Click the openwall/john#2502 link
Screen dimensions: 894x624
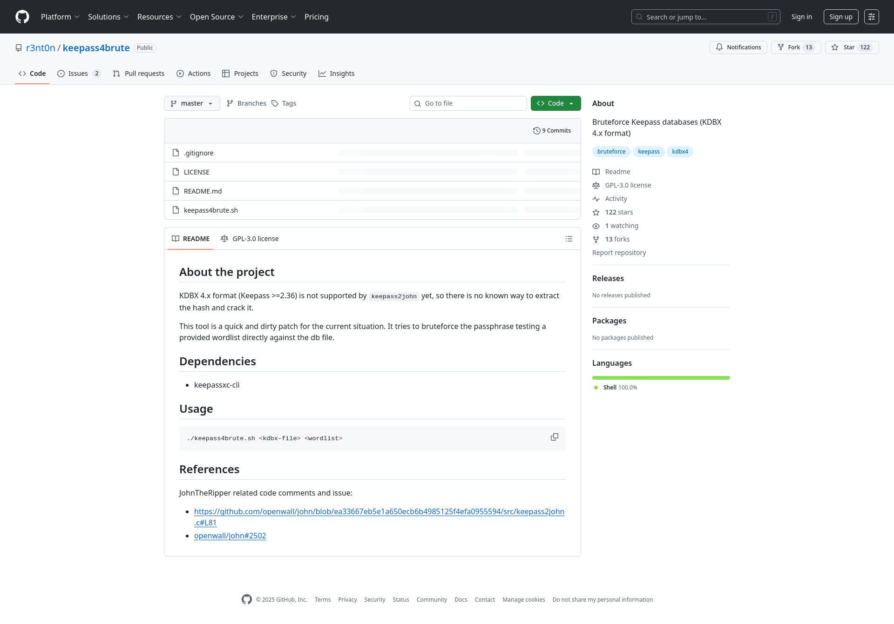click(230, 536)
